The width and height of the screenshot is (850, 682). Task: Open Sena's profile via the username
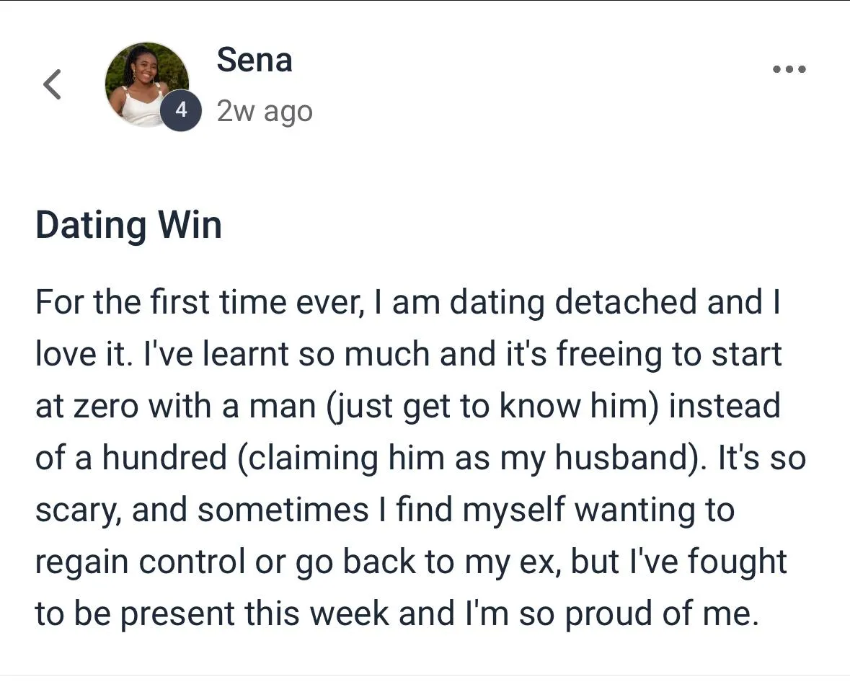pos(254,59)
